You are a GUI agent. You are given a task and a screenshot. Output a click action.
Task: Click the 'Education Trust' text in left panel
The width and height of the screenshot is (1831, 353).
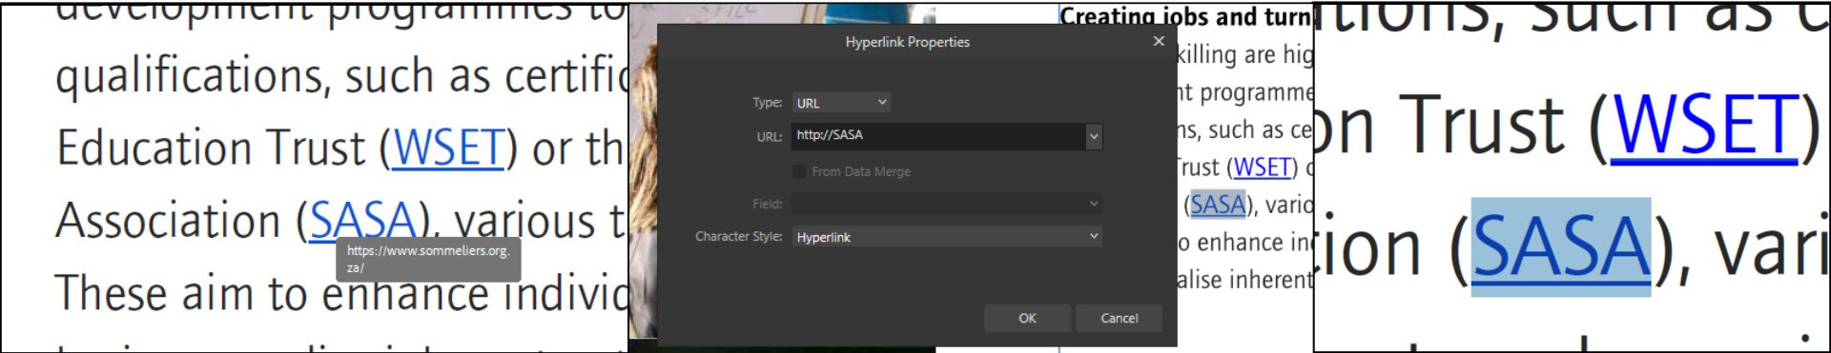tap(212, 147)
